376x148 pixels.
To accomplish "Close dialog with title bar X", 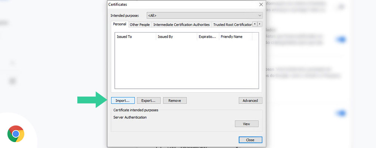I will click(261, 4).
